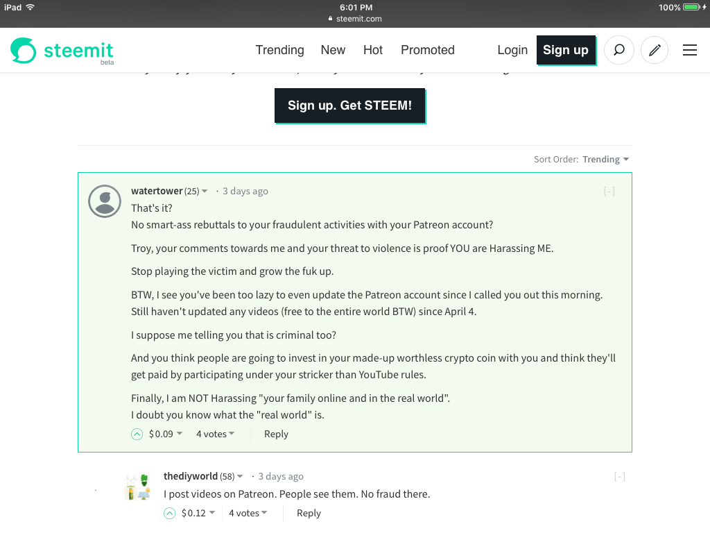Tap the Wi-Fi icon in status bar

click(31, 7)
